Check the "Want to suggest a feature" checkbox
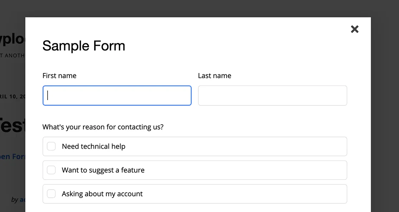Screen dimensions: 399x212 coord(51,170)
